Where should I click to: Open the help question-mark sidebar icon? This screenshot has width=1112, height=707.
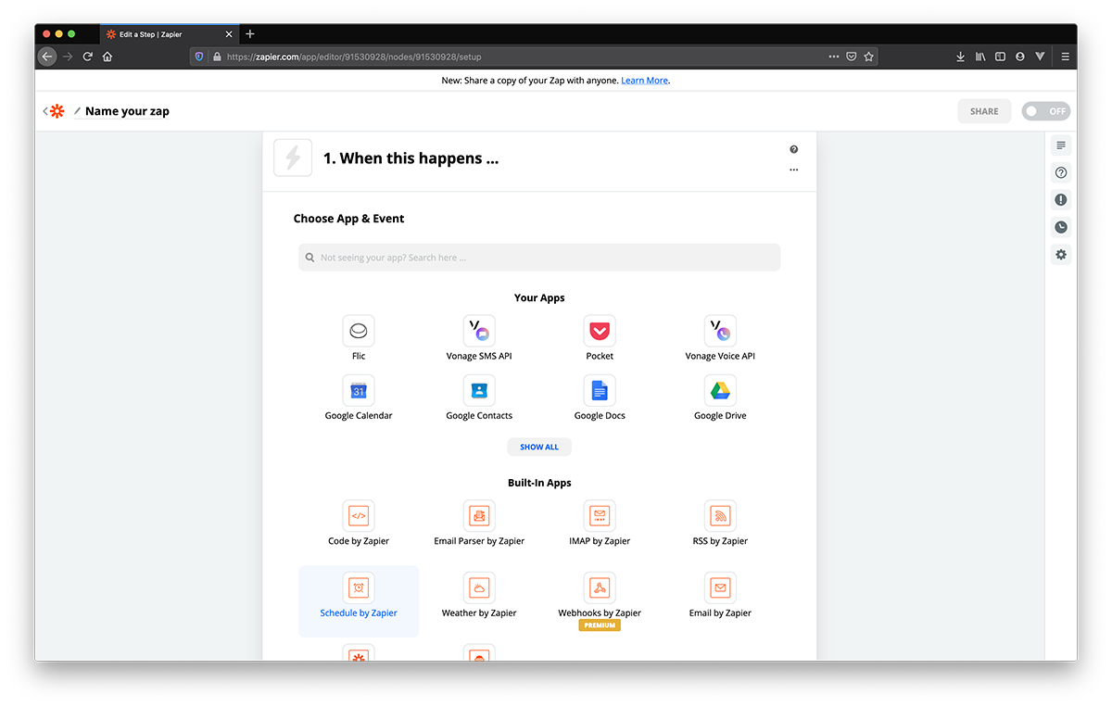pyautogui.click(x=1061, y=172)
